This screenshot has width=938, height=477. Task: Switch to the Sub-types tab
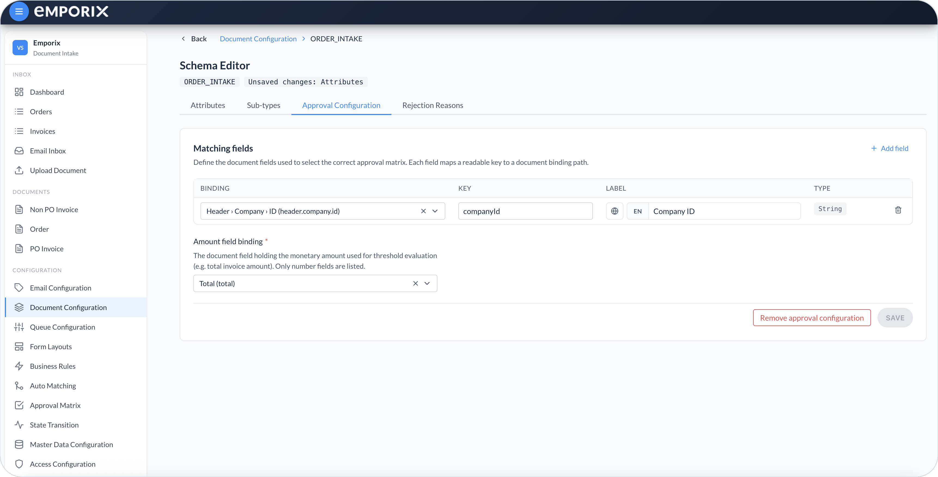click(x=264, y=105)
